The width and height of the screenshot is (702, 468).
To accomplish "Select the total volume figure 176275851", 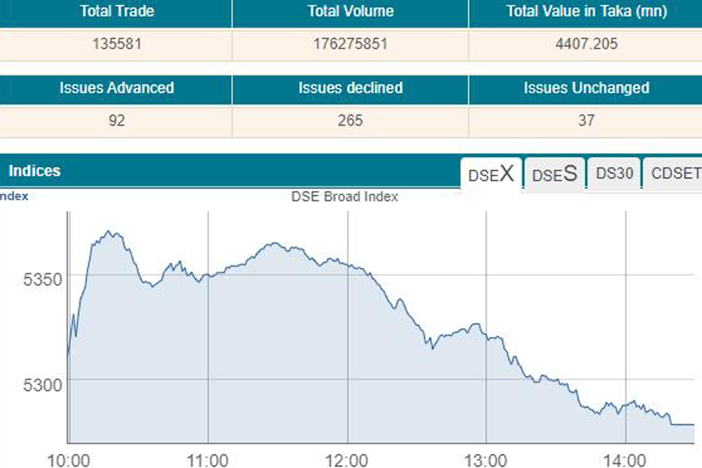I will point(350,44).
